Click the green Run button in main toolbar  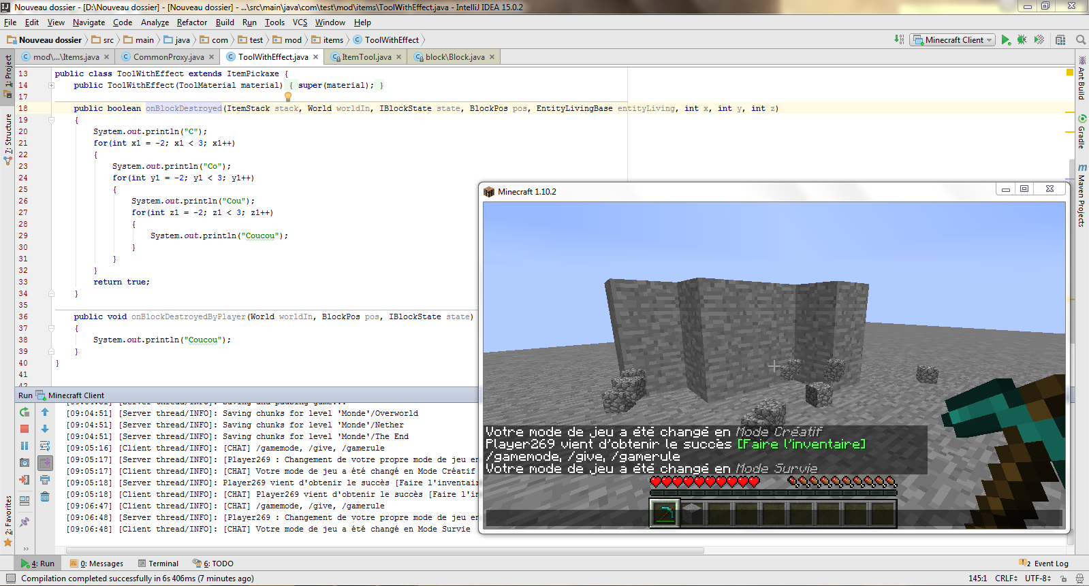click(x=1005, y=40)
